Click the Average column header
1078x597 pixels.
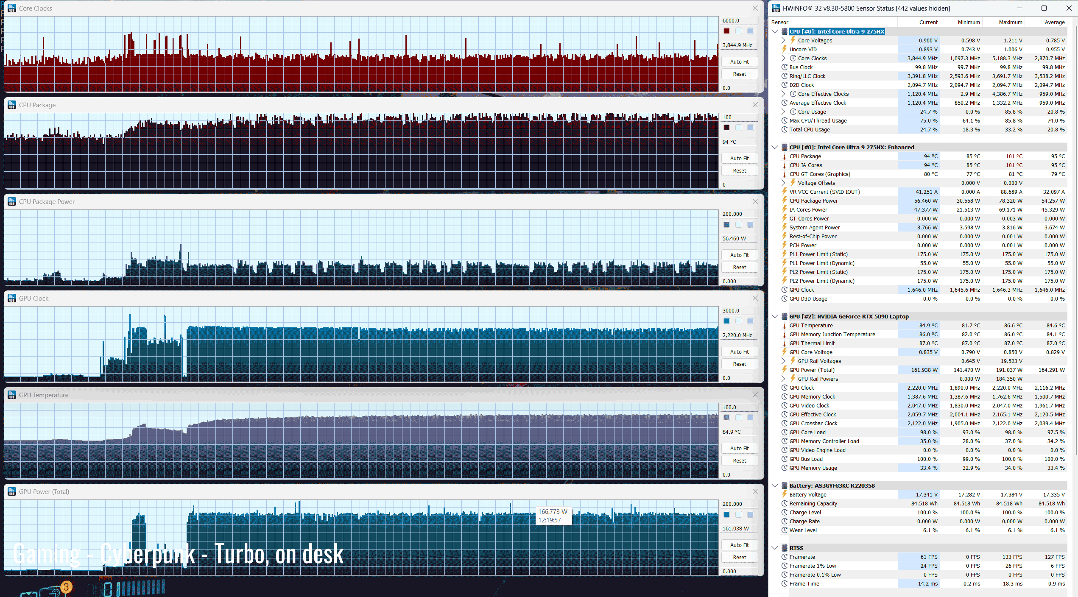1054,22
